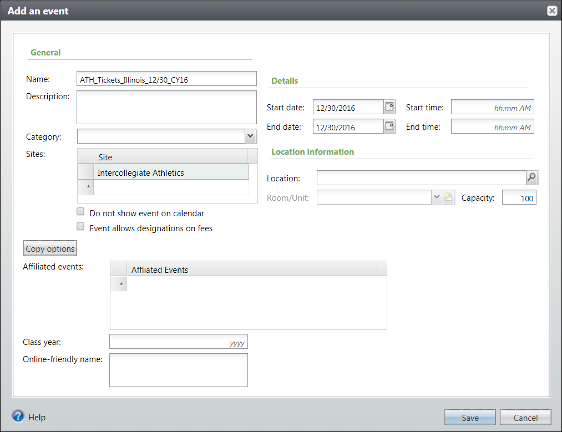This screenshot has height=432, width=562.
Task: Click the add Room/Unit icon
Action: (x=449, y=197)
